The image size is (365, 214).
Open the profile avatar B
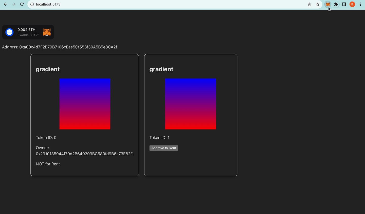(x=352, y=4)
